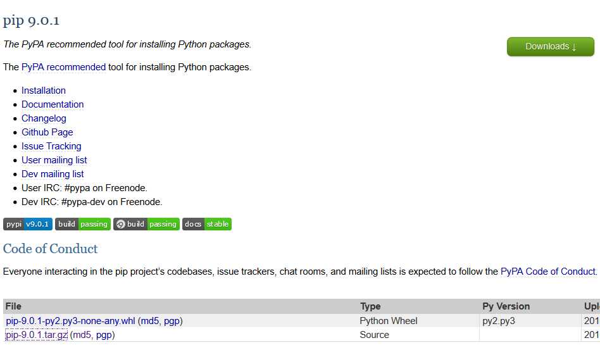
Task: Click md5 link for the wheel file
Action: click(x=150, y=321)
